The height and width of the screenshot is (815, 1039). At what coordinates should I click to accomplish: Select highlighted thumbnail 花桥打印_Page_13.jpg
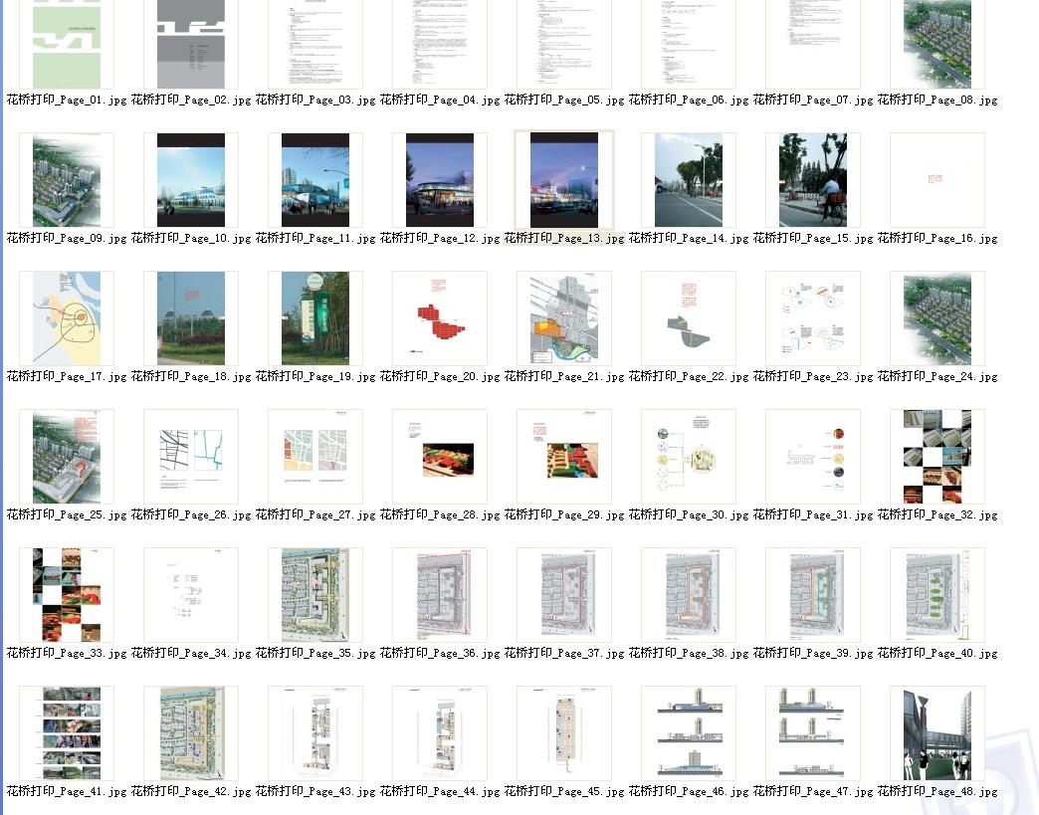click(x=564, y=180)
